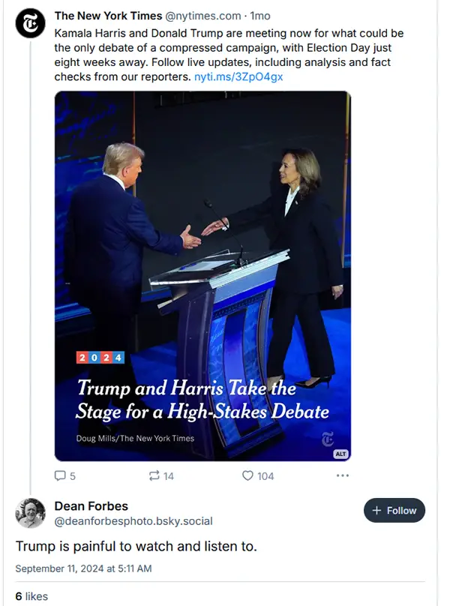Open the reply comment icon showing 5
The height and width of the screenshot is (606, 450).
60,475
